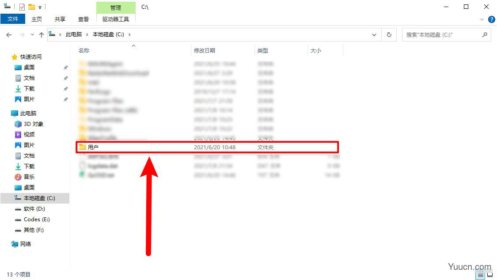Open the 文件 menu tab

click(13, 19)
